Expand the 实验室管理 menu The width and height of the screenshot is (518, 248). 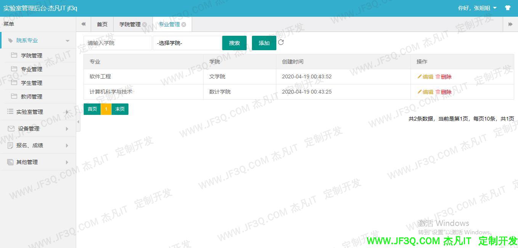point(38,112)
